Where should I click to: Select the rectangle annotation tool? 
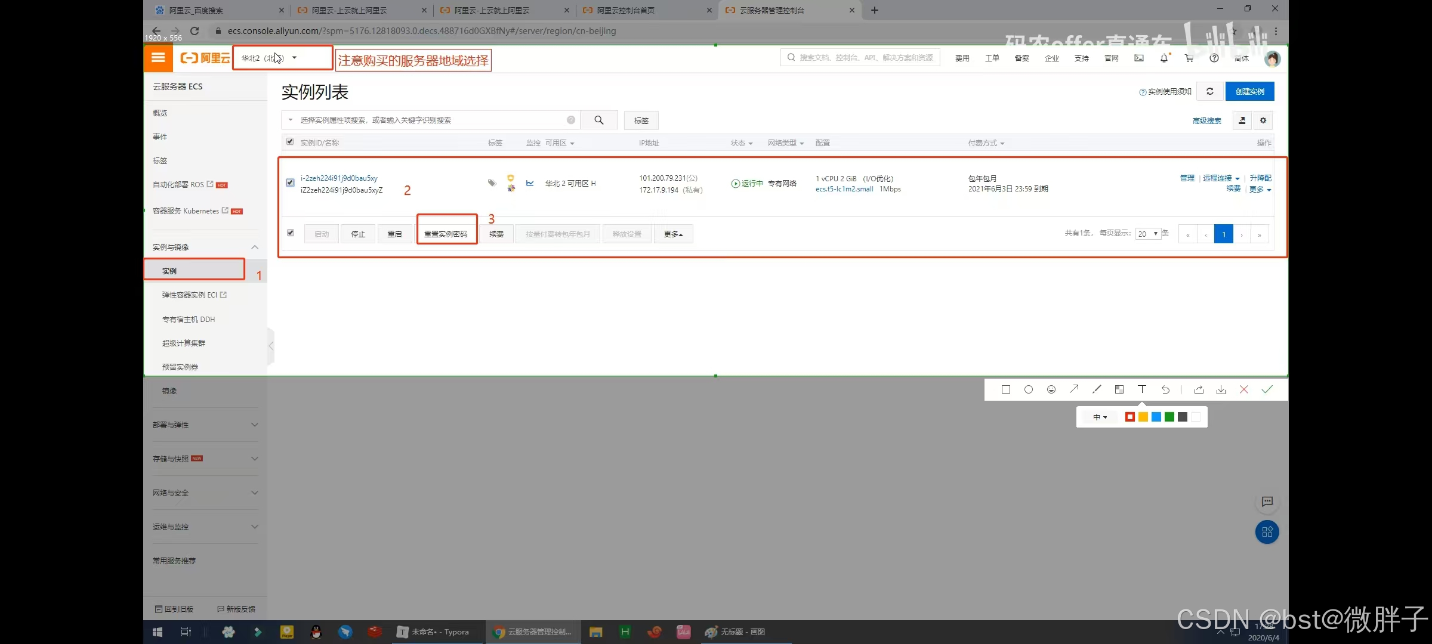[1006, 389]
